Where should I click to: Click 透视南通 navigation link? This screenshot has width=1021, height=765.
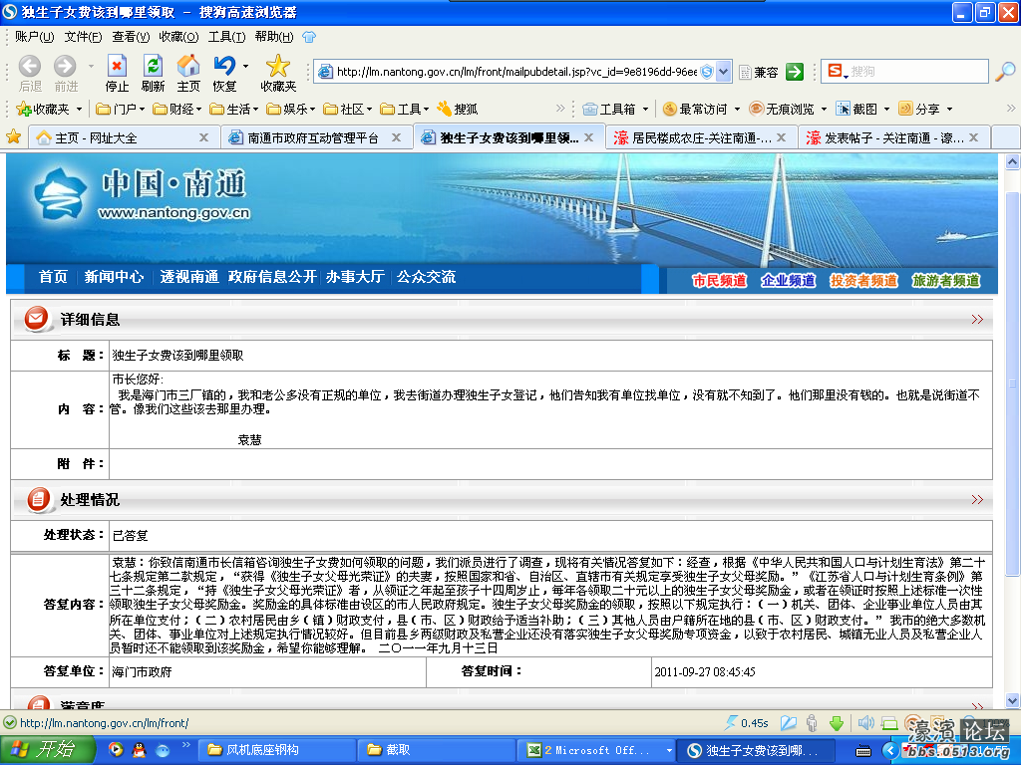(x=189, y=277)
